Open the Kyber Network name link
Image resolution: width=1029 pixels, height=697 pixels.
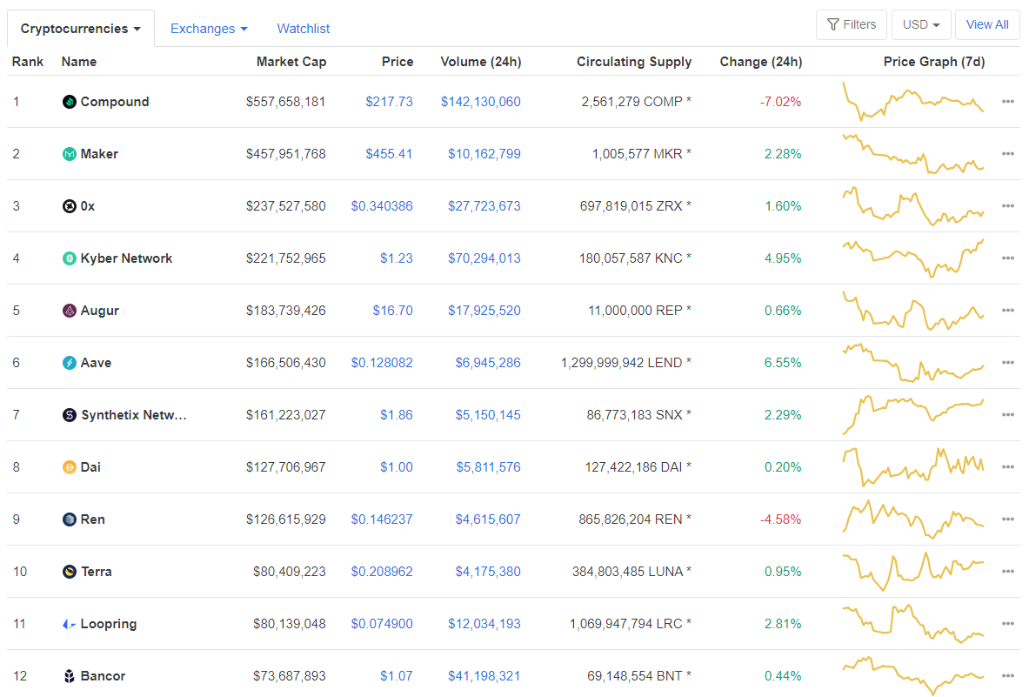[127, 258]
